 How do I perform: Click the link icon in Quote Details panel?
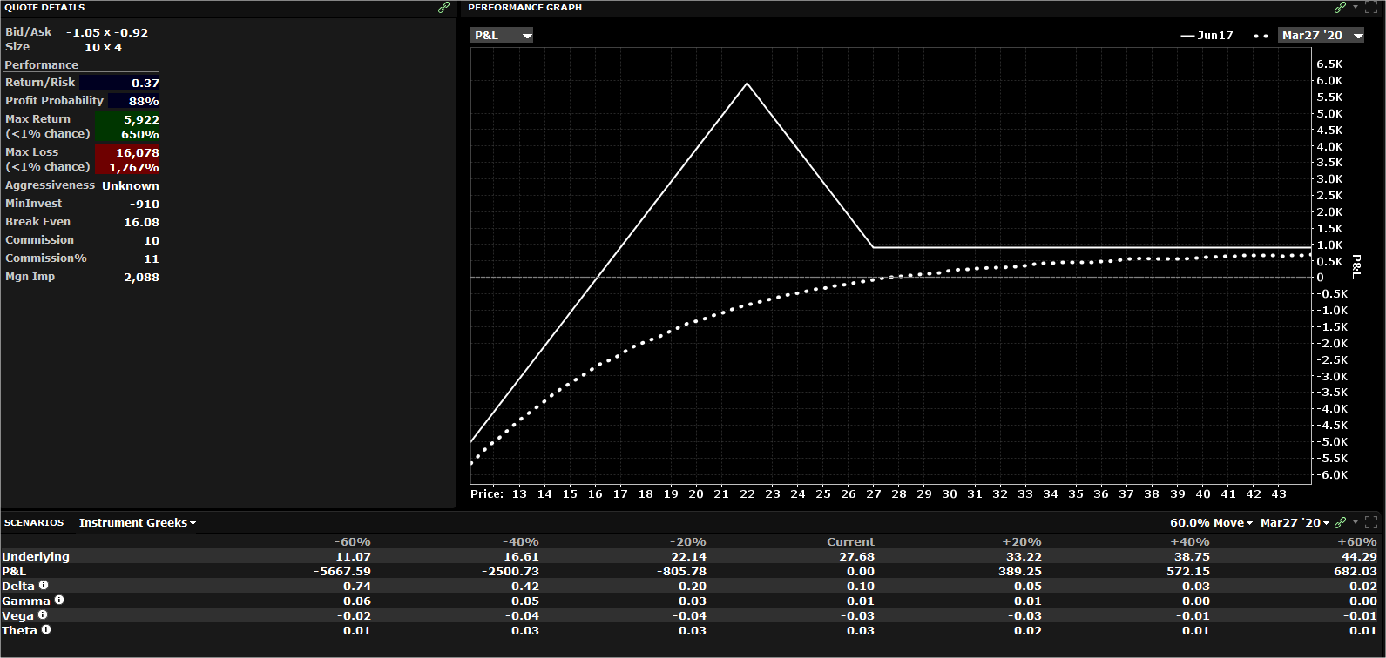pyautogui.click(x=443, y=8)
